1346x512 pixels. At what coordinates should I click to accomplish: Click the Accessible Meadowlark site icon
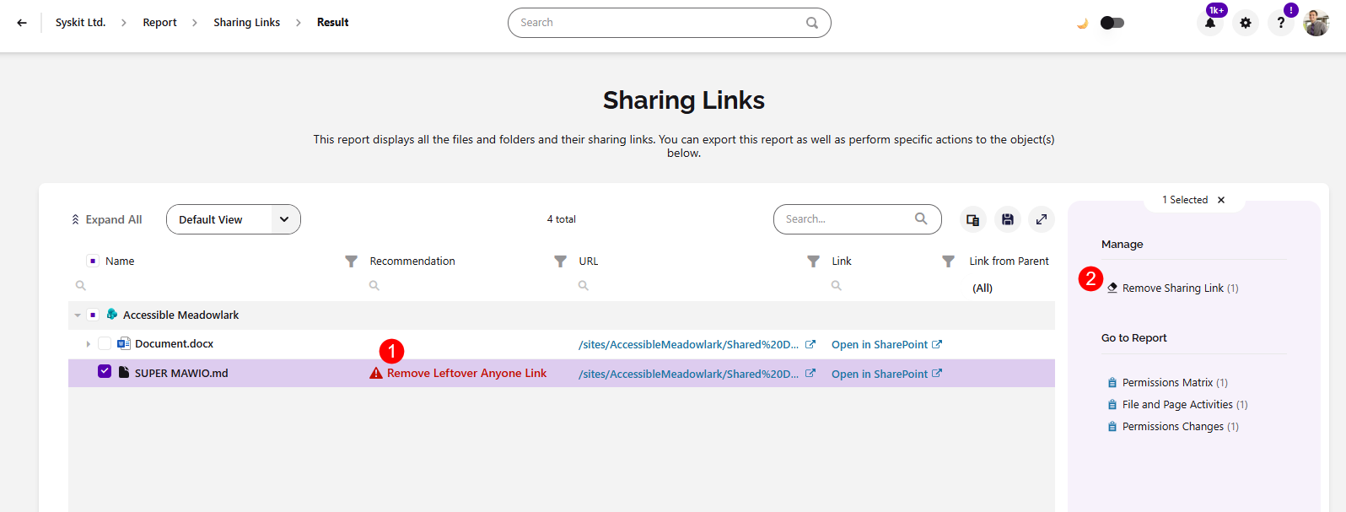[111, 315]
